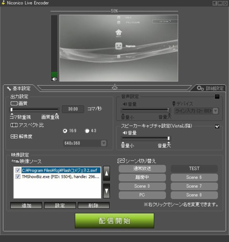Image resolution: width=229 pixels, height=242 pixels.
Task: Switch to Scene 3
Action: point(142,186)
